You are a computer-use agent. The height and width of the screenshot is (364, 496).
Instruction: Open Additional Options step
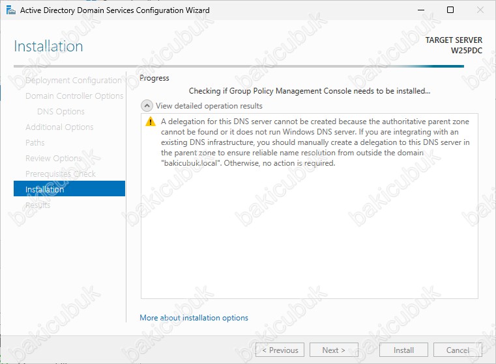point(59,127)
